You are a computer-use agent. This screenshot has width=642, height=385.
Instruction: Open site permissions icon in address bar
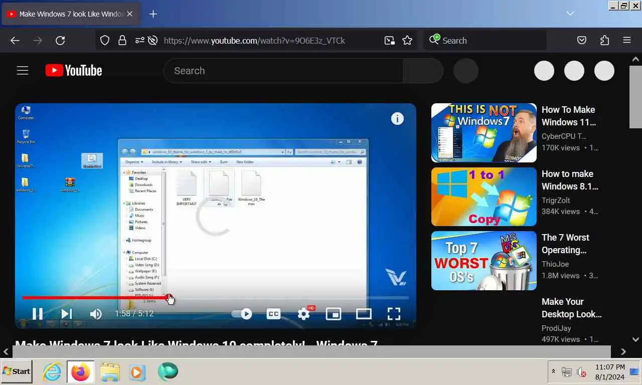click(x=139, y=41)
